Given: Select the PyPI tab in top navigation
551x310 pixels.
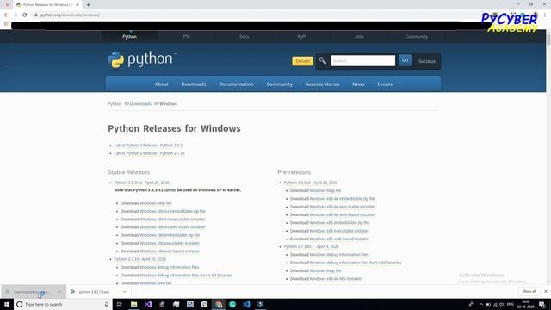Looking at the screenshot, I should pos(301,36).
